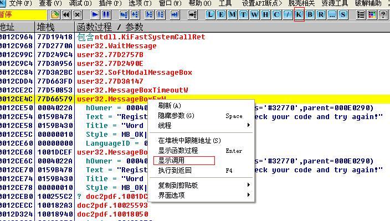Screen dimensions: 390x221
Task: Choose 执行到返回 in the context menu
Action: [x=202, y=170]
